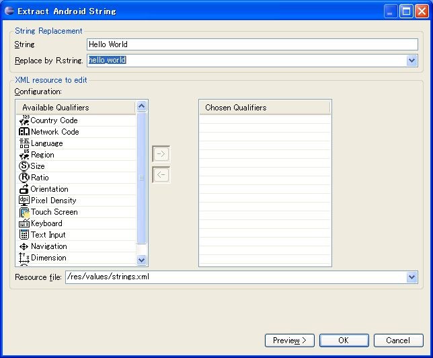The image size is (433, 358).
Task: Select the Size qualifier row
Action: pyautogui.click(x=76, y=166)
